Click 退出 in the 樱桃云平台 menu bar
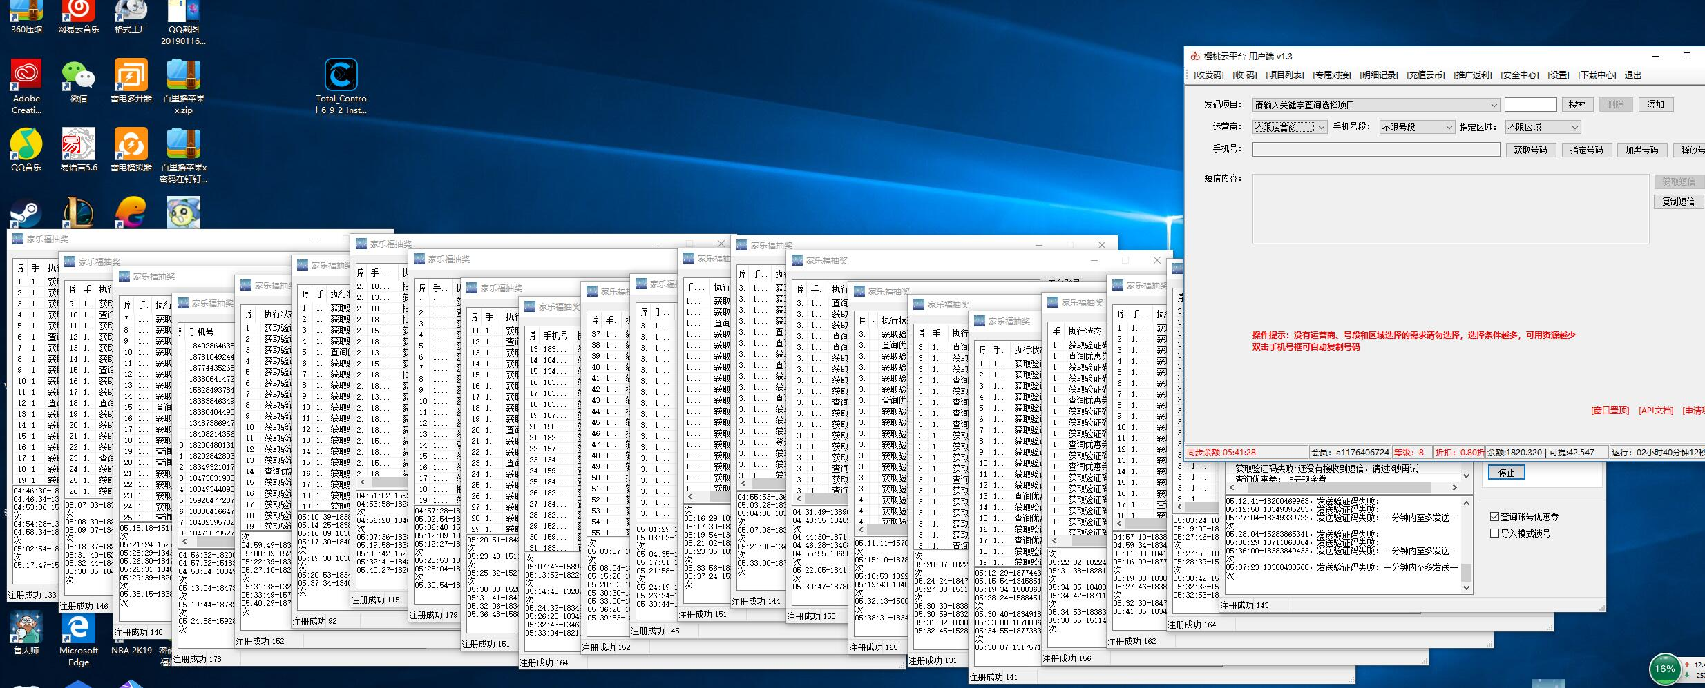 [1633, 75]
